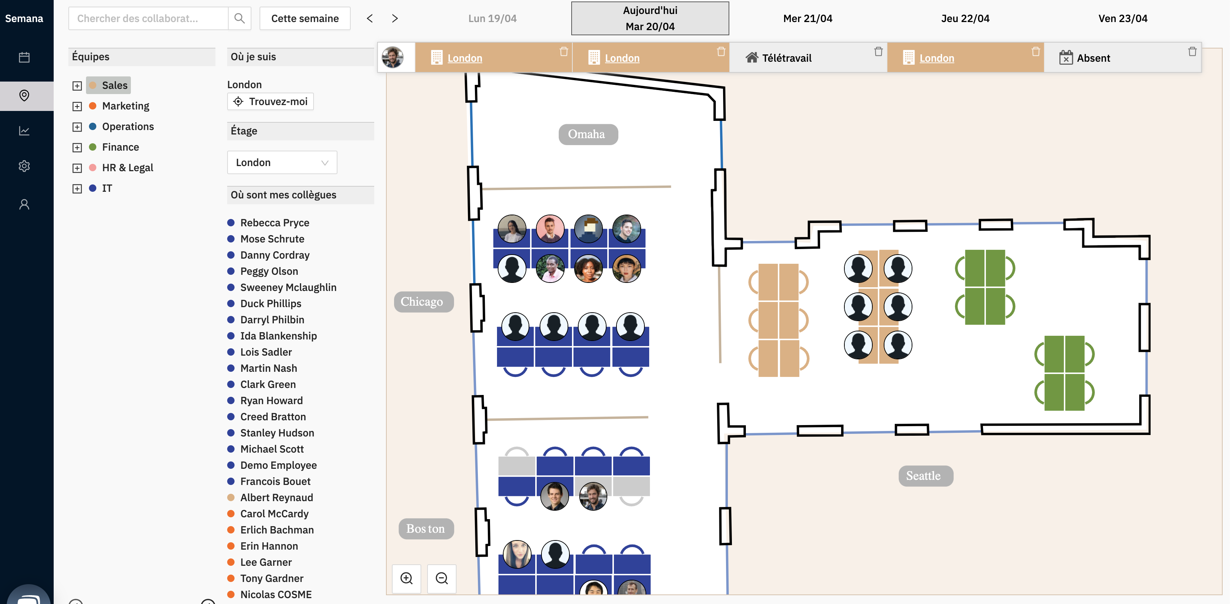Go to the previous week arrow
The image size is (1230, 604).
click(369, 18)
